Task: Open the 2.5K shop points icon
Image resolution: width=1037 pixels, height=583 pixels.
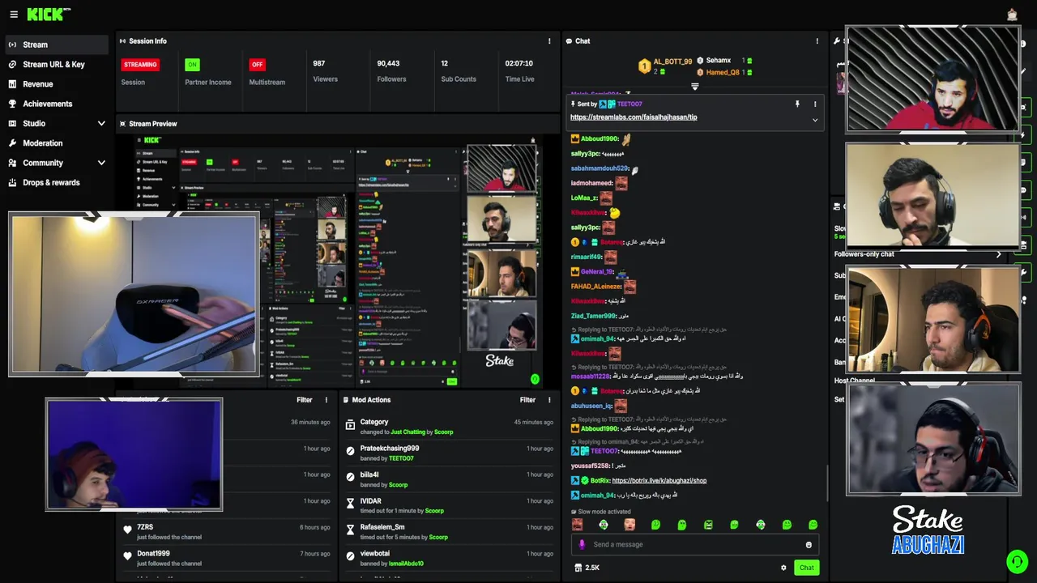Action: (578, 568)
